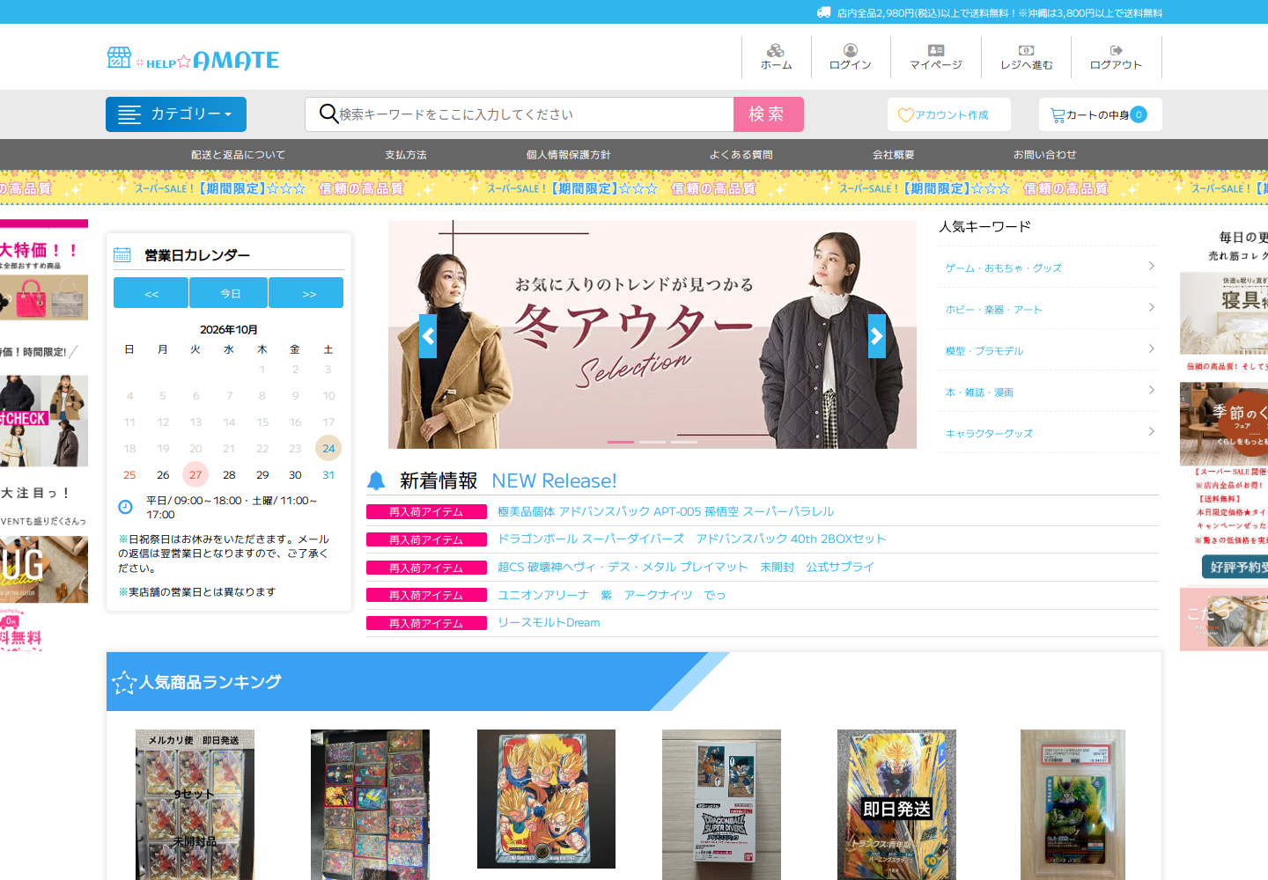Open リースモルトDream link
The height and width of the screenshot is (880, 1268).
pos(549,622)
